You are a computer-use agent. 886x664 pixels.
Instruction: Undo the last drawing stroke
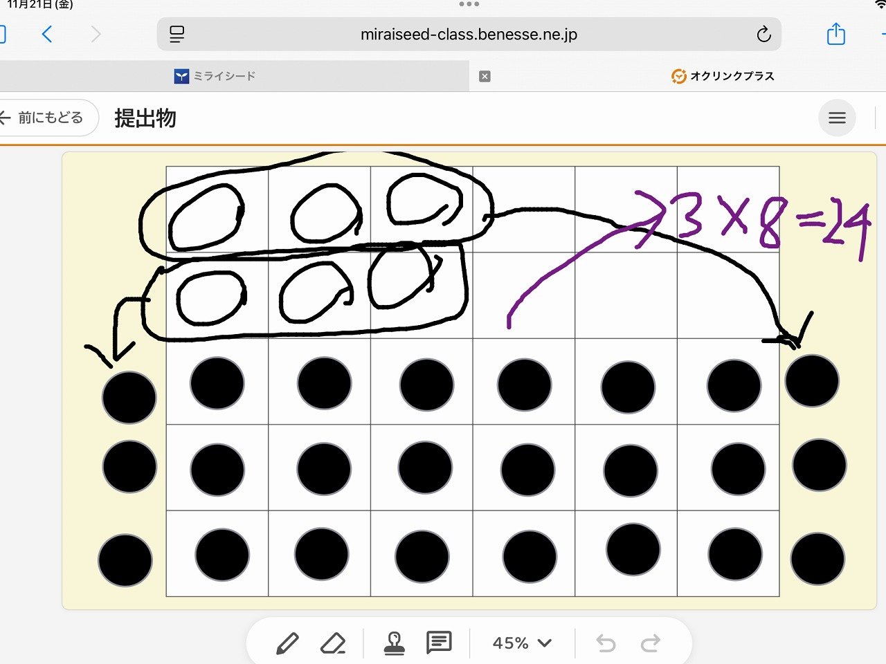[606, 643]
